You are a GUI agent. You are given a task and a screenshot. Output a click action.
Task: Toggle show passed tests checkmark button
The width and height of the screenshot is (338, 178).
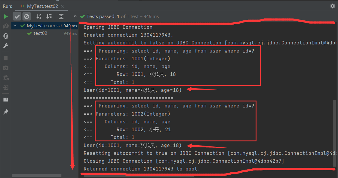tap(17, 17)
